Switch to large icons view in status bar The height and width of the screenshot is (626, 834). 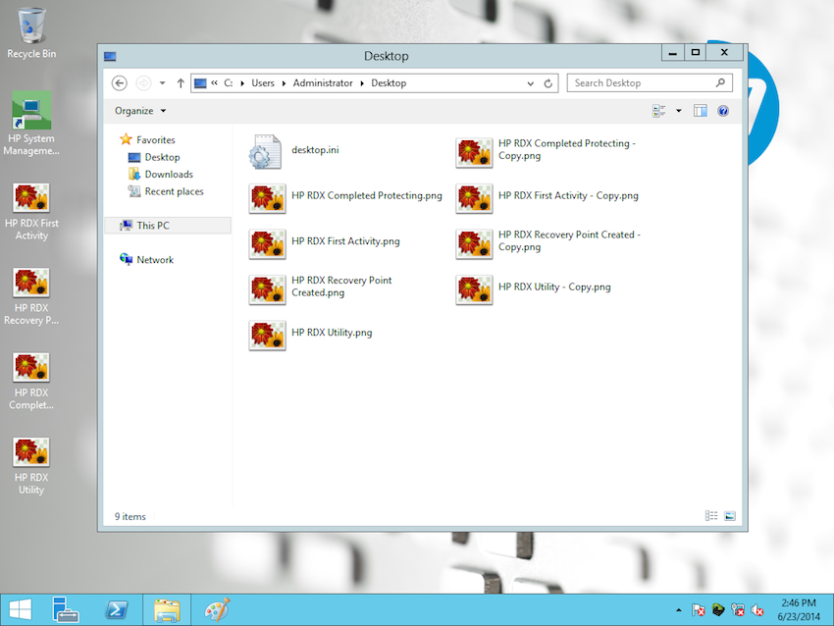(x=730, y=516)
